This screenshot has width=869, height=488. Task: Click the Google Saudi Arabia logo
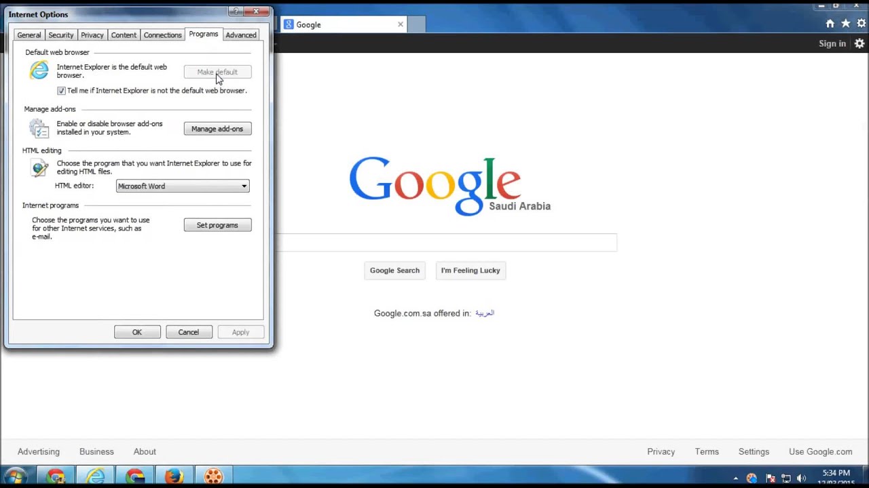click(x=449, y=186)
